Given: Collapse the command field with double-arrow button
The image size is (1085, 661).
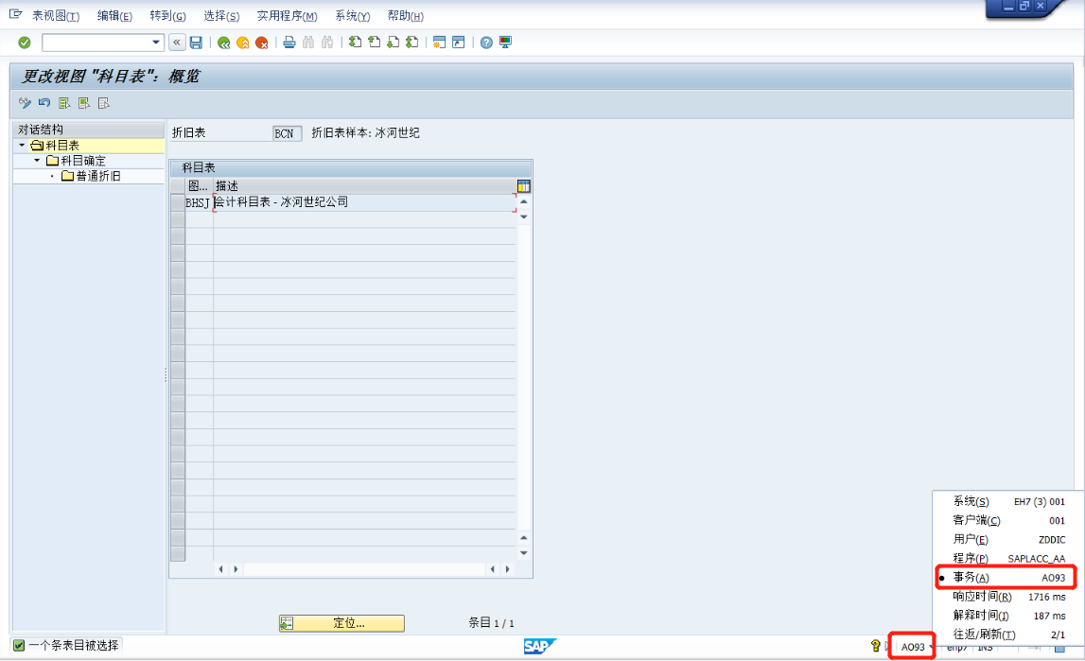Looking at the screenshot, I should point(177,43).
